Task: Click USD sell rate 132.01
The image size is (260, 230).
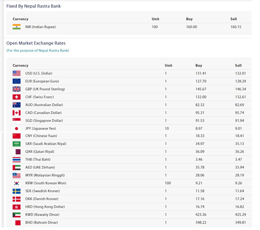Action: pos(241,73)
